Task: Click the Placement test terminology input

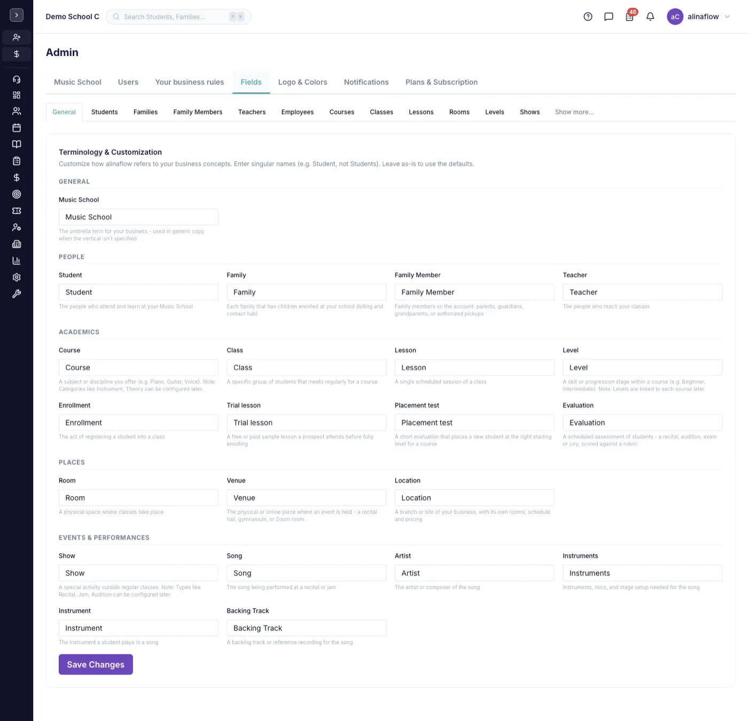Action: (x=474, y=422)
